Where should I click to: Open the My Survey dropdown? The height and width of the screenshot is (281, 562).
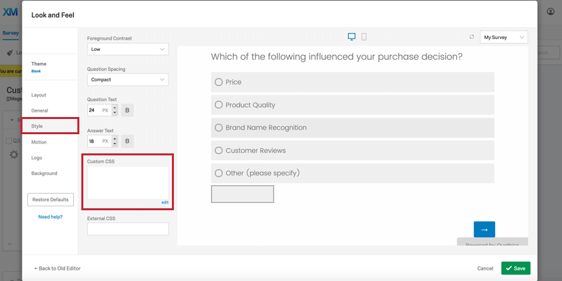tap(504, 38)
